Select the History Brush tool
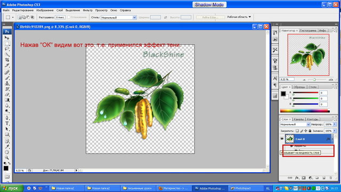The image size is (341, 192). [x=7, y=89]
